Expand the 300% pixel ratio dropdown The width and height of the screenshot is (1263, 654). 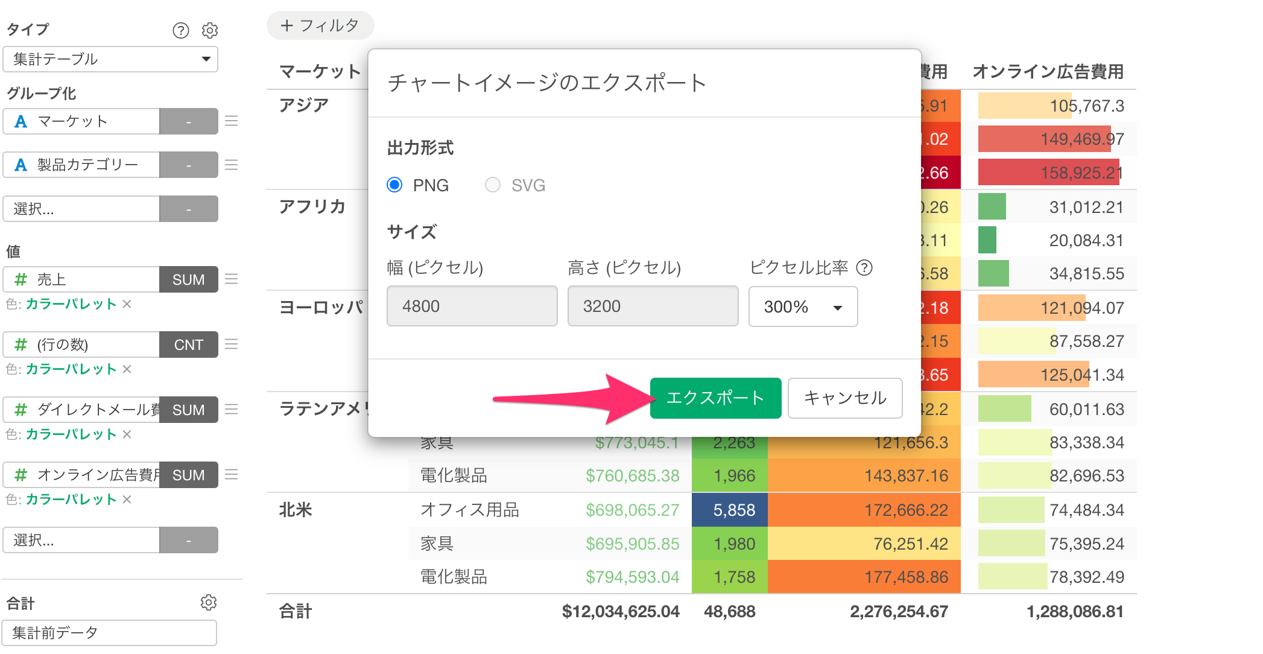click(x=803, y=306)
